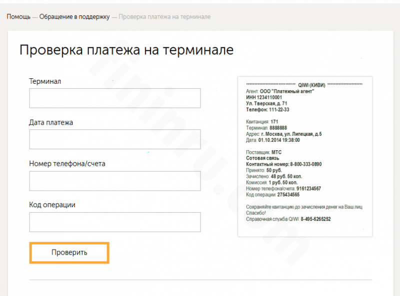The height and width of the screenshot is (296, 400).
Task: Click terminal number 8888888 on the receipt
Action: point(278,128)
